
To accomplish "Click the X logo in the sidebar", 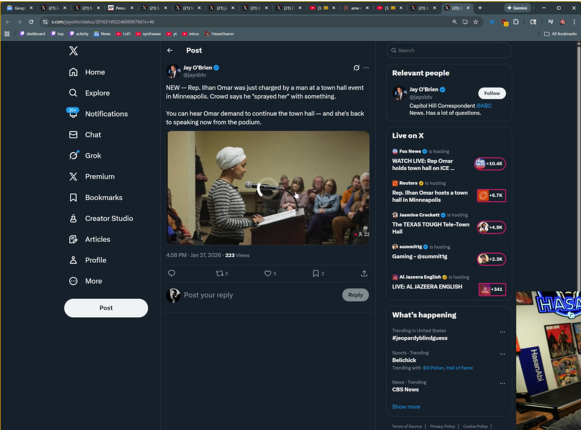I will pyautogui.click(x=73, y=51).
